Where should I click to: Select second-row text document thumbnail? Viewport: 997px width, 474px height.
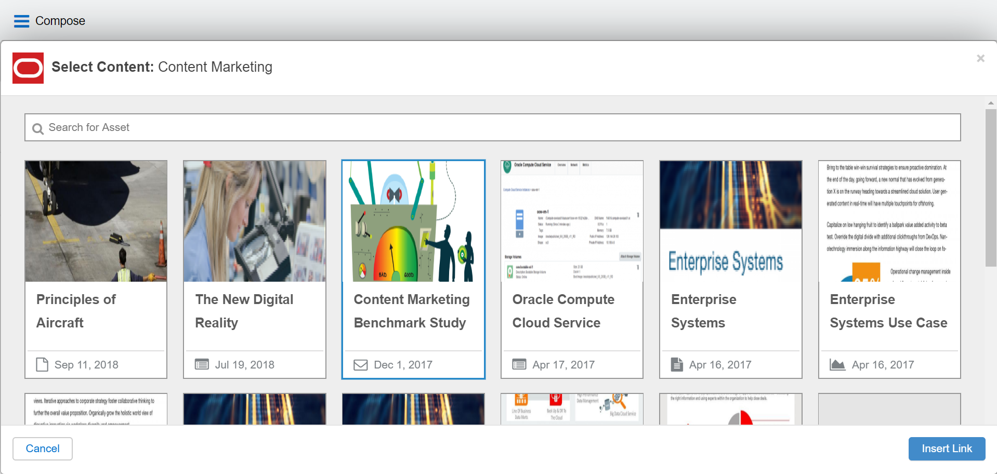pos(96,410)
